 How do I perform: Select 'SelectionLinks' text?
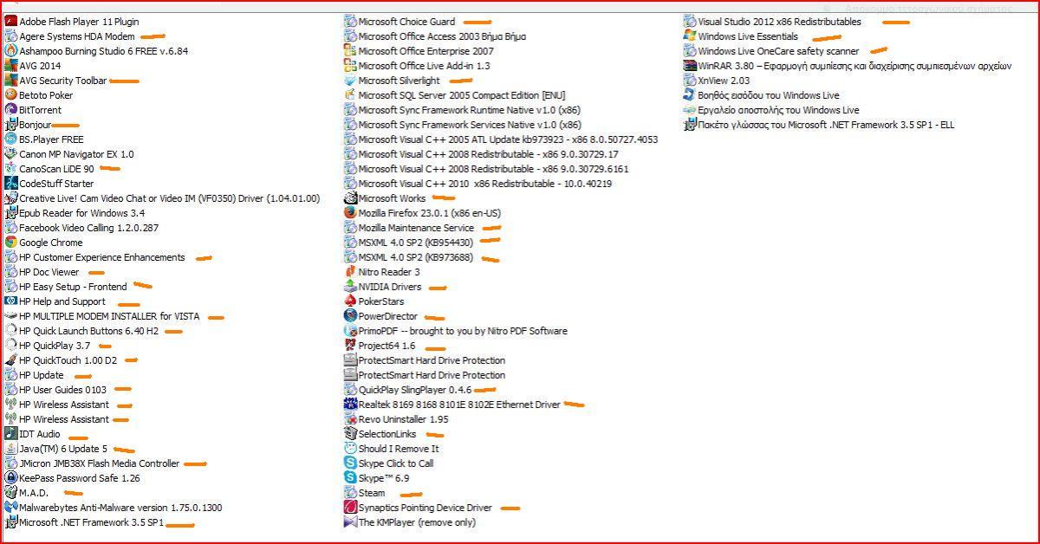pos(387,434)
